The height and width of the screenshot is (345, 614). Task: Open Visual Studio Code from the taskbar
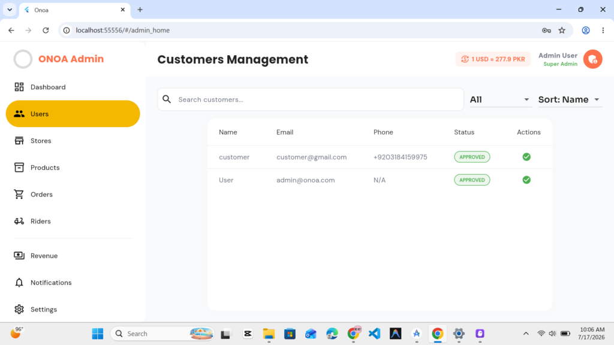pyautogui.click(x=374, y=334)
